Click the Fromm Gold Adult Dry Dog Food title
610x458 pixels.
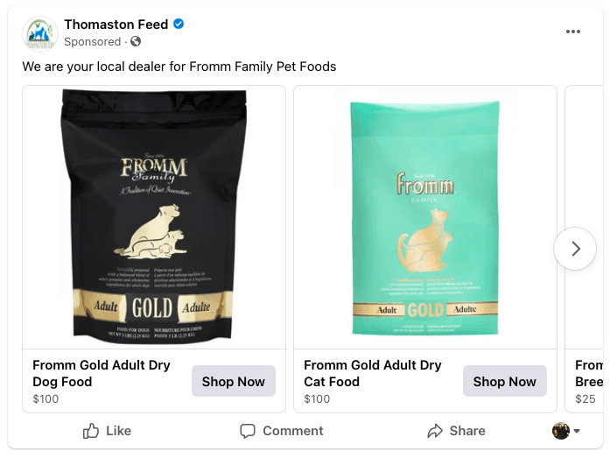tap(102, 373)
